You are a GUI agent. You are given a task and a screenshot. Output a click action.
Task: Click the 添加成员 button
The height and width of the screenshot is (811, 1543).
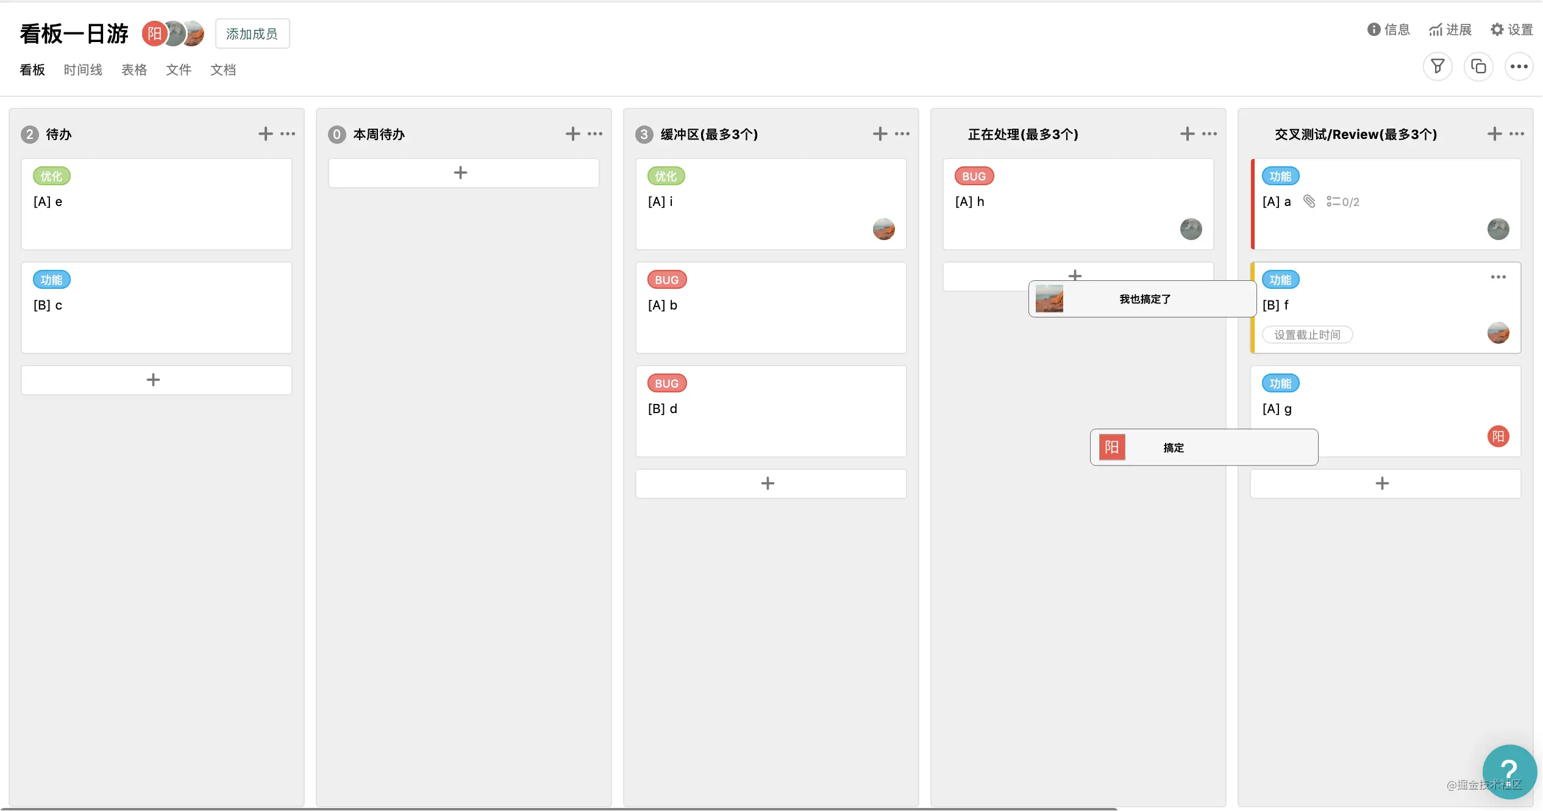(x=252, y=34)
